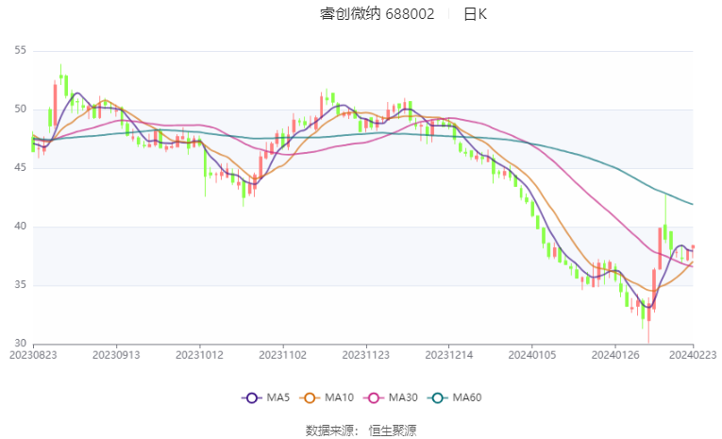Click the x-axis date 20231123

365,355
